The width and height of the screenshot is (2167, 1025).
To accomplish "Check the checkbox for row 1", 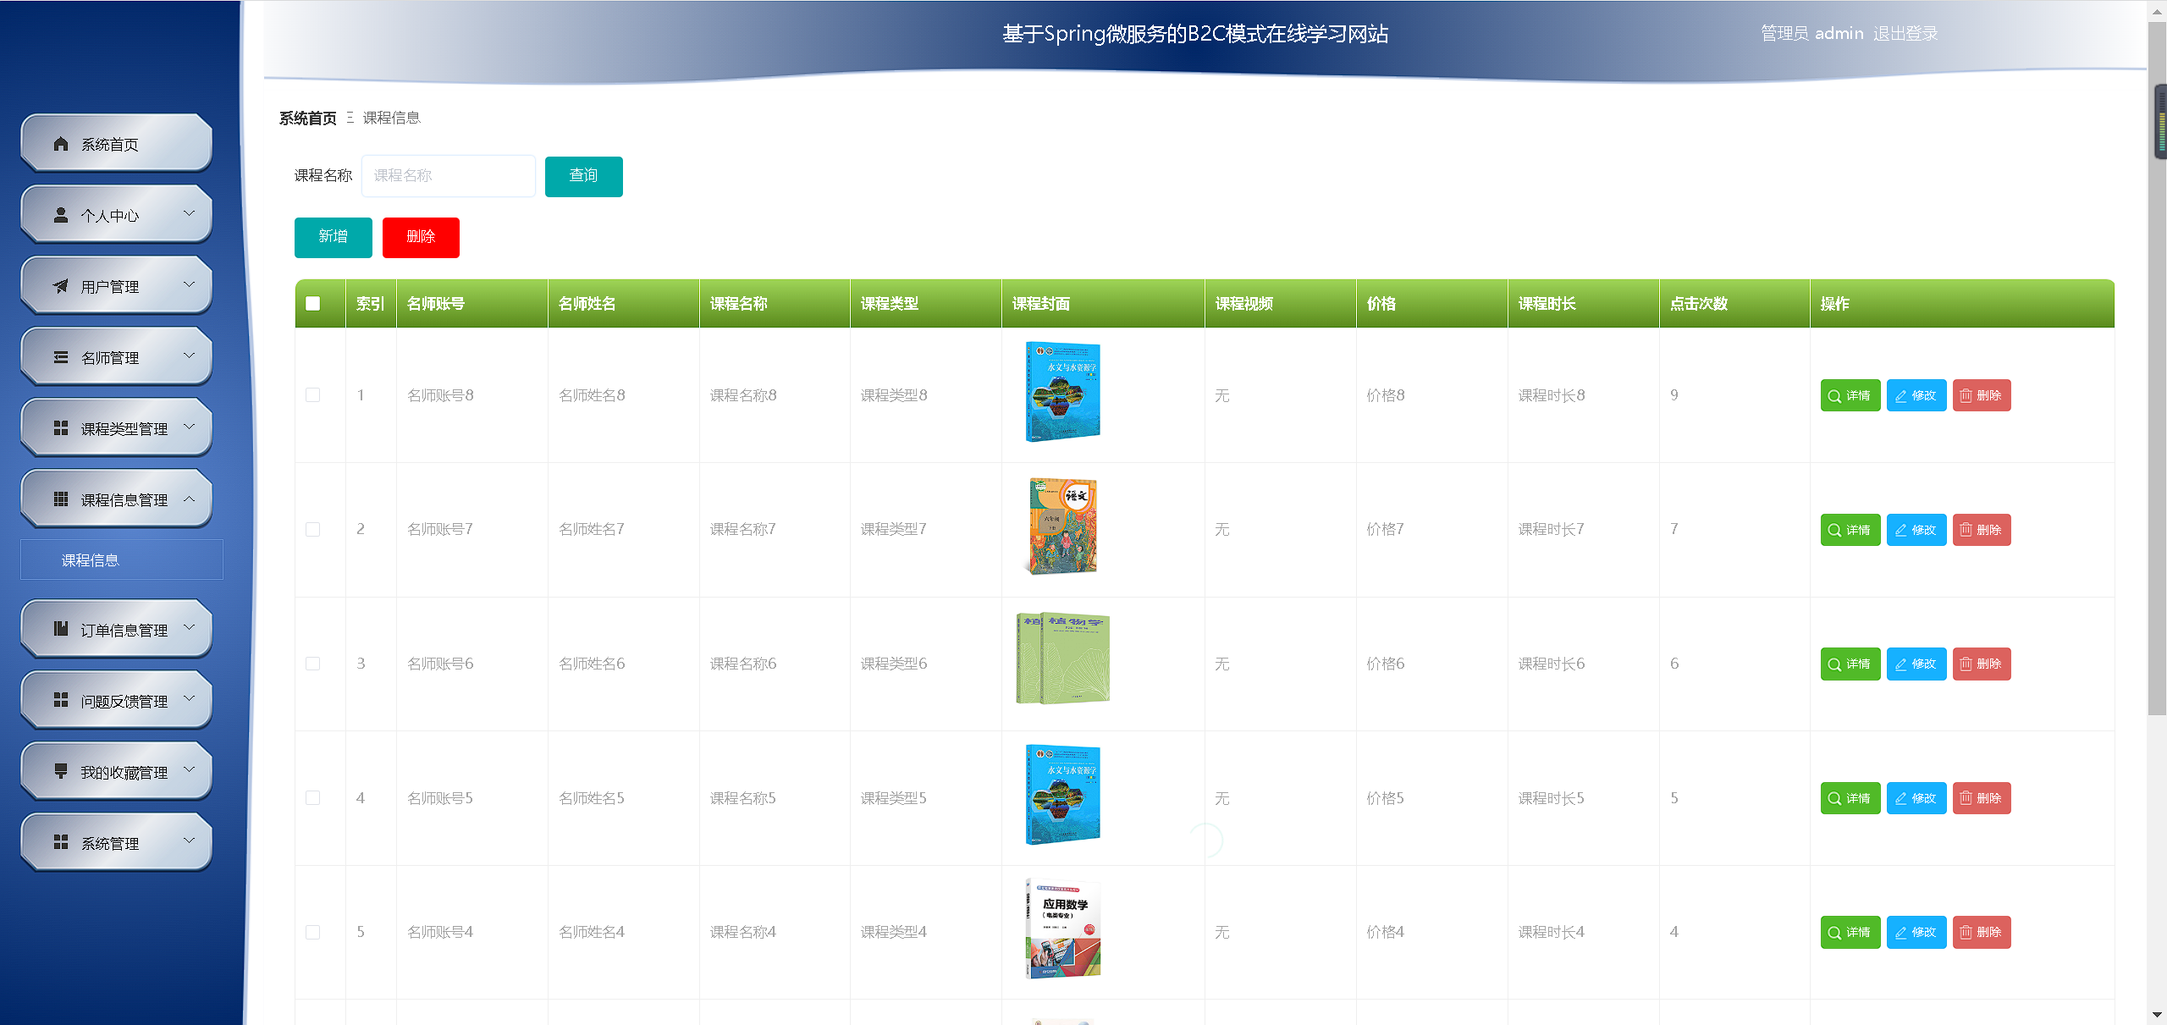I will [312, 394].
